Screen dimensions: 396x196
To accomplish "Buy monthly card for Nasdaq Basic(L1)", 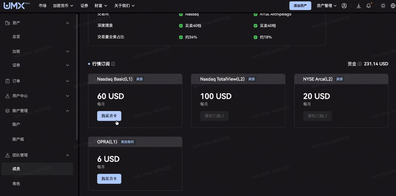I will point(109,116).
